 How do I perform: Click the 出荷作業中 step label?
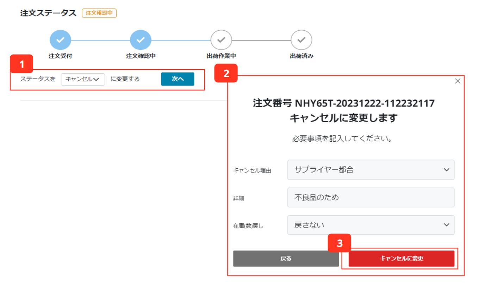tap(221, 56)
